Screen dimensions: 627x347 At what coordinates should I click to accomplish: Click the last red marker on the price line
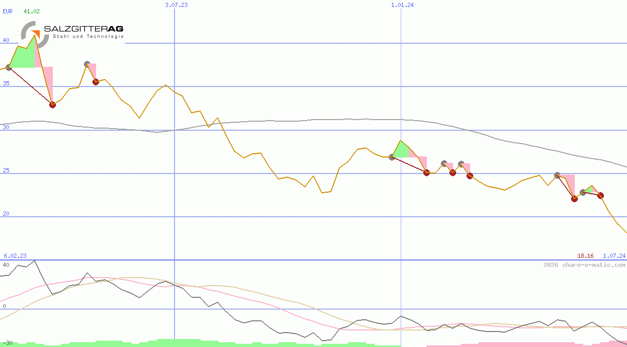(x=600, y=195)
